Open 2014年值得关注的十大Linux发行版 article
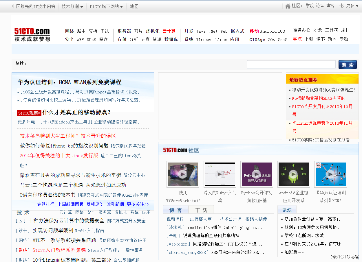 [59, 156]
